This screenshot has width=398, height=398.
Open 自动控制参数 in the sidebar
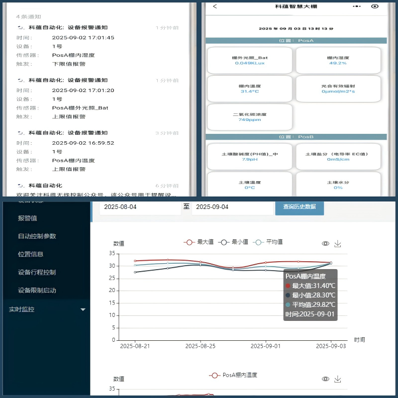[37, 236]
